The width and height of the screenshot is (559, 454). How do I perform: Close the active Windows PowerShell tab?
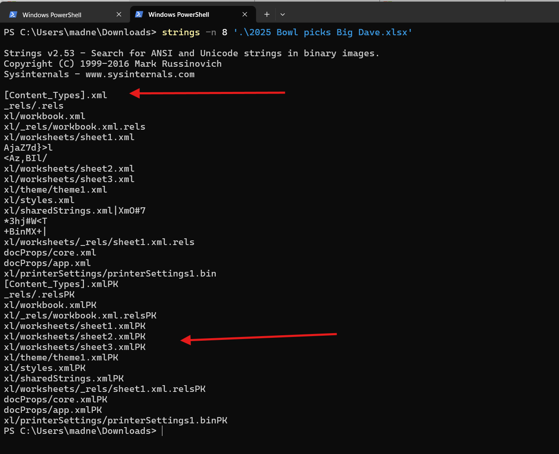coord(245,15)
